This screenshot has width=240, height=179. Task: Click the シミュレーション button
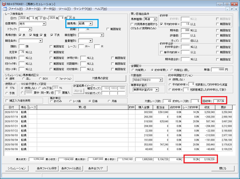pyautogui.click(x=17, y=168)
